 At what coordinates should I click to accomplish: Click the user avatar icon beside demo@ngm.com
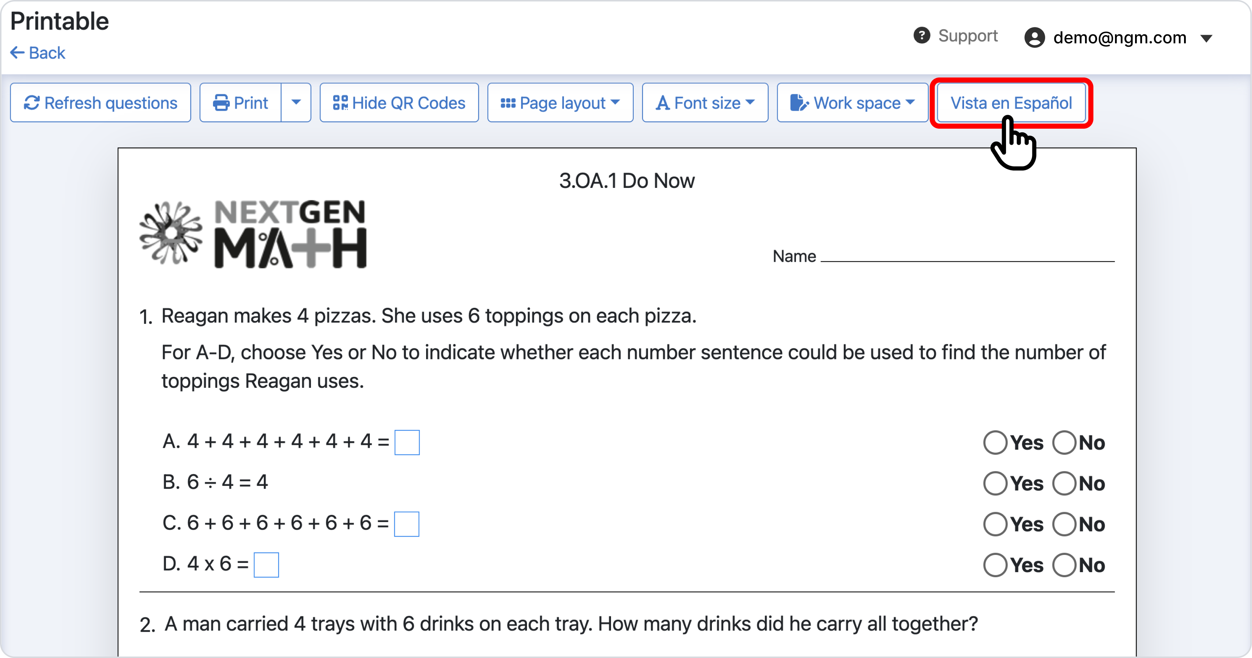(1035, 37)
